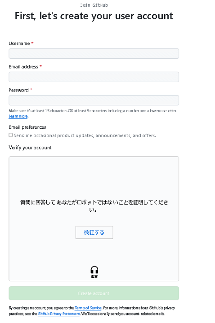Open the Learn more password link

pyautogui.click(x=18, y=116)
